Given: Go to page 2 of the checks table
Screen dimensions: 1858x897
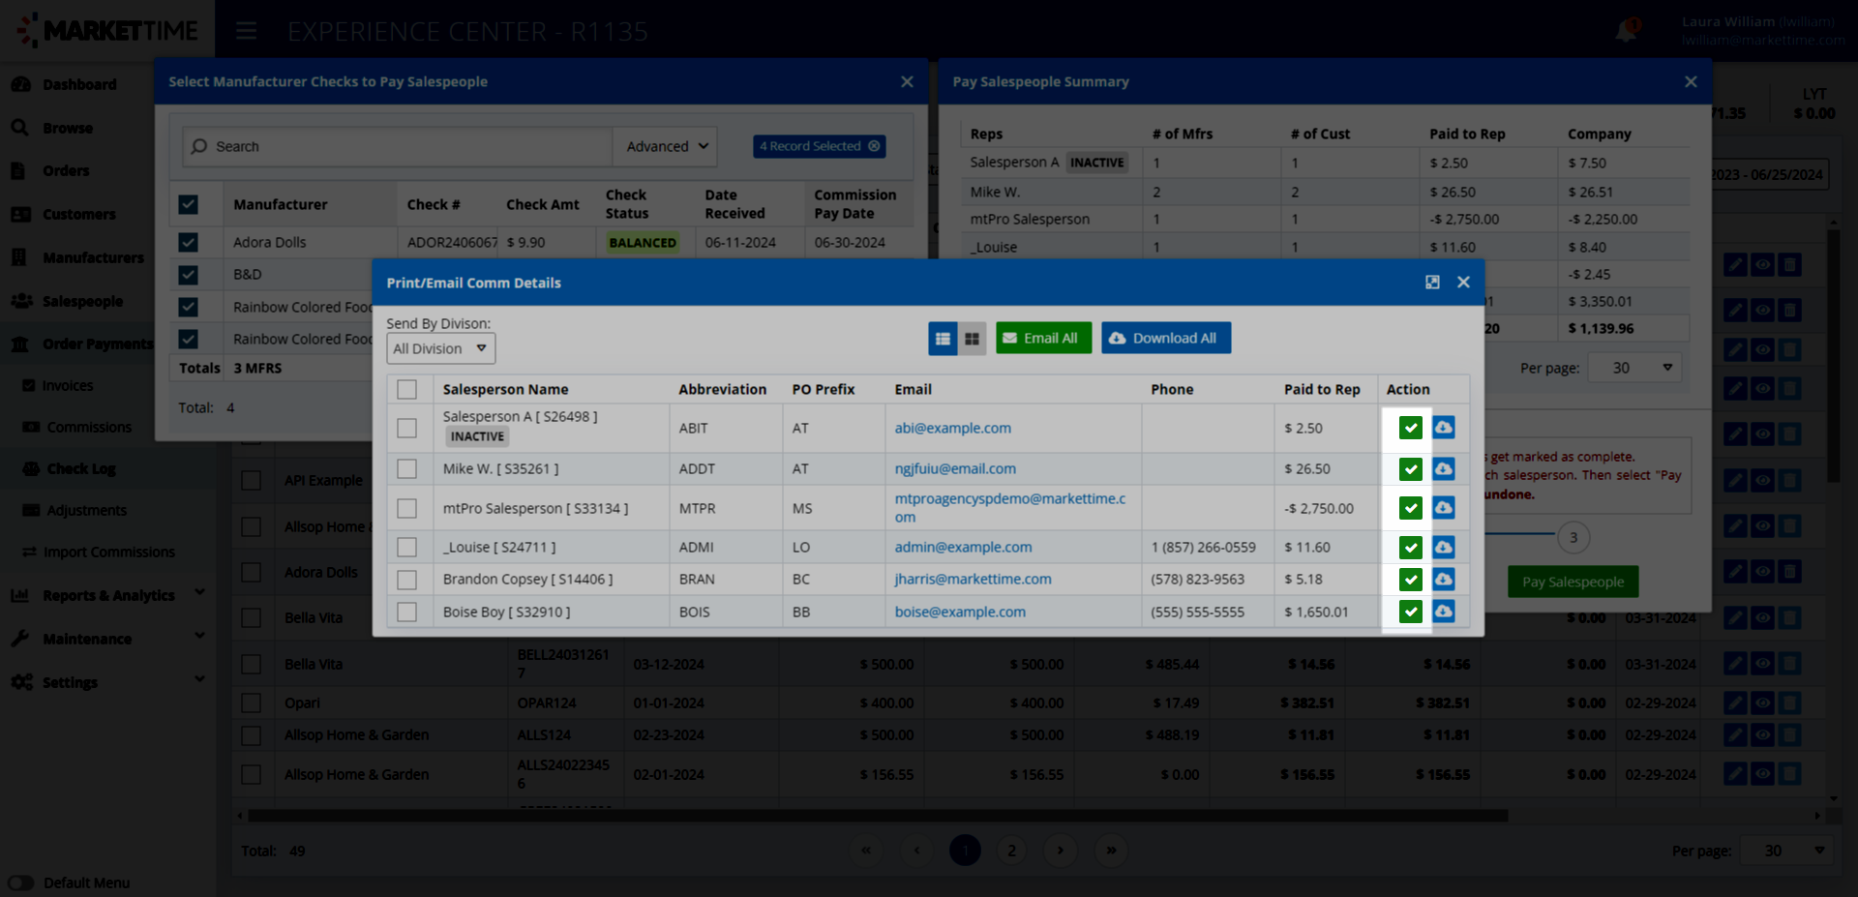Looking at the screenshot, I should tap(1012, 851).
